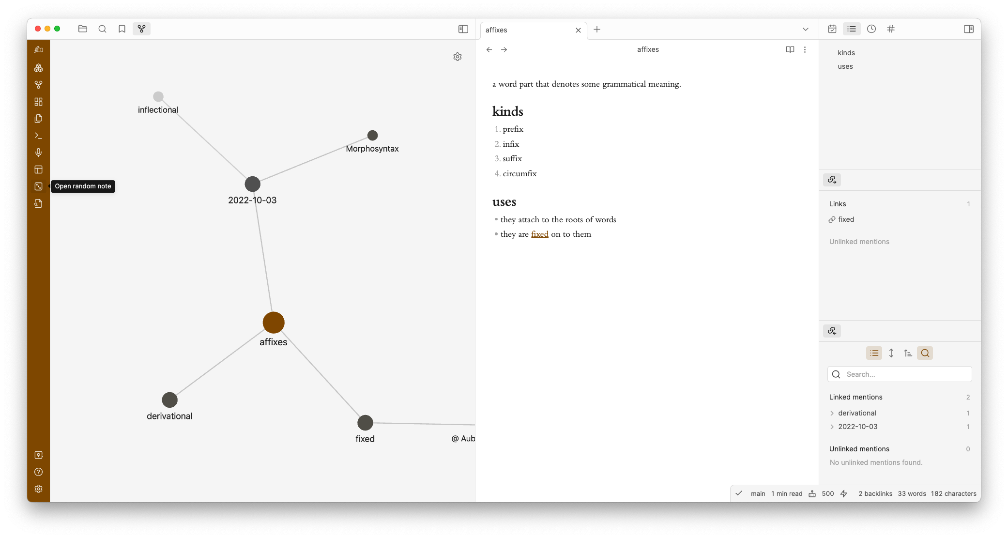Click the affixes node in the graph

click(274, 323)
